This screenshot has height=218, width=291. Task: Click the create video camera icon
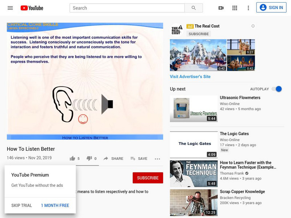coord(221,8)
